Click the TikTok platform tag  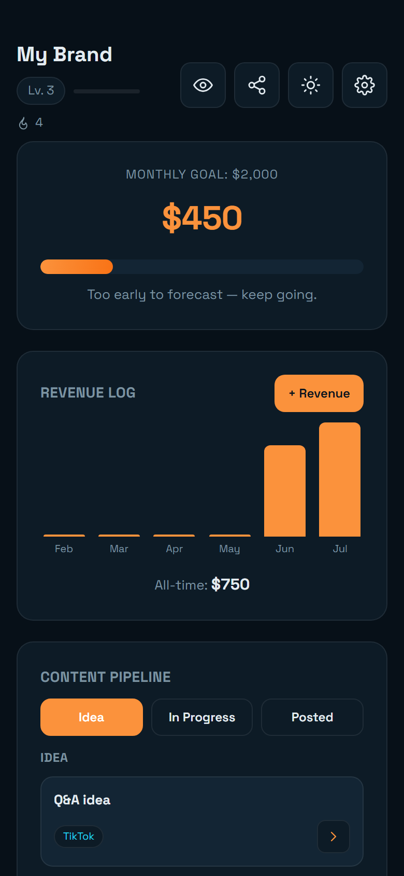click(x=79, y=837)
